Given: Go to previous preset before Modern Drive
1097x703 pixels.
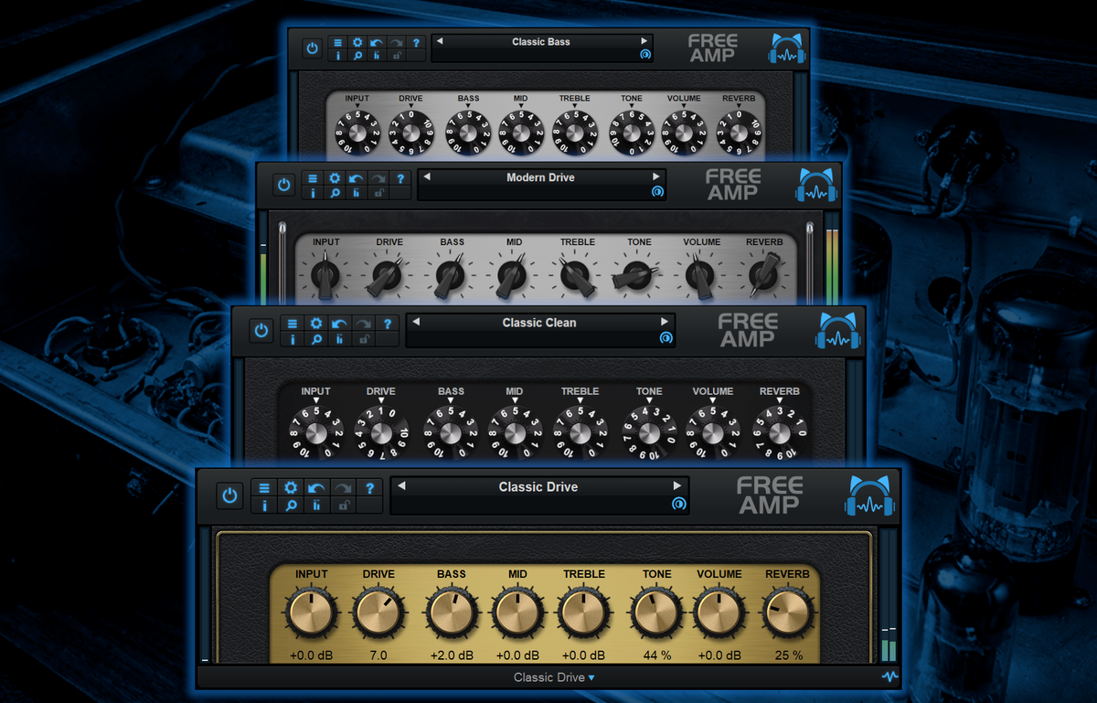Looking at the screenshot, I should point(426,177).
